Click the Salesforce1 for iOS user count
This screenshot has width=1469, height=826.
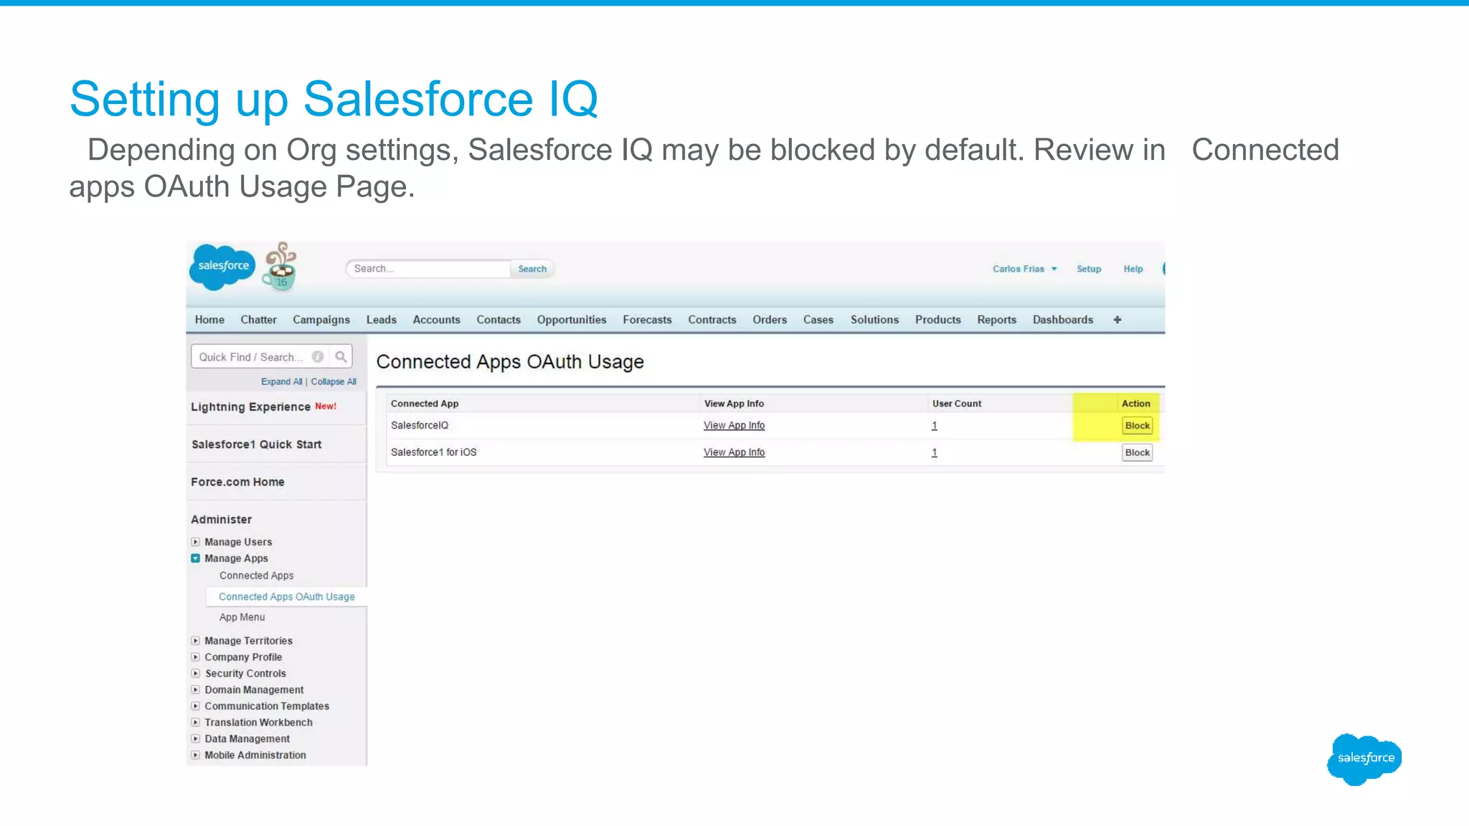click(934, 452)
